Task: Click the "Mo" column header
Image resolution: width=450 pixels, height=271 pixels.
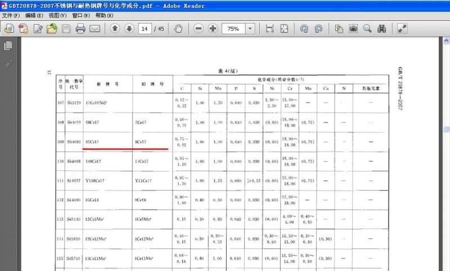Action: (308, 88)
